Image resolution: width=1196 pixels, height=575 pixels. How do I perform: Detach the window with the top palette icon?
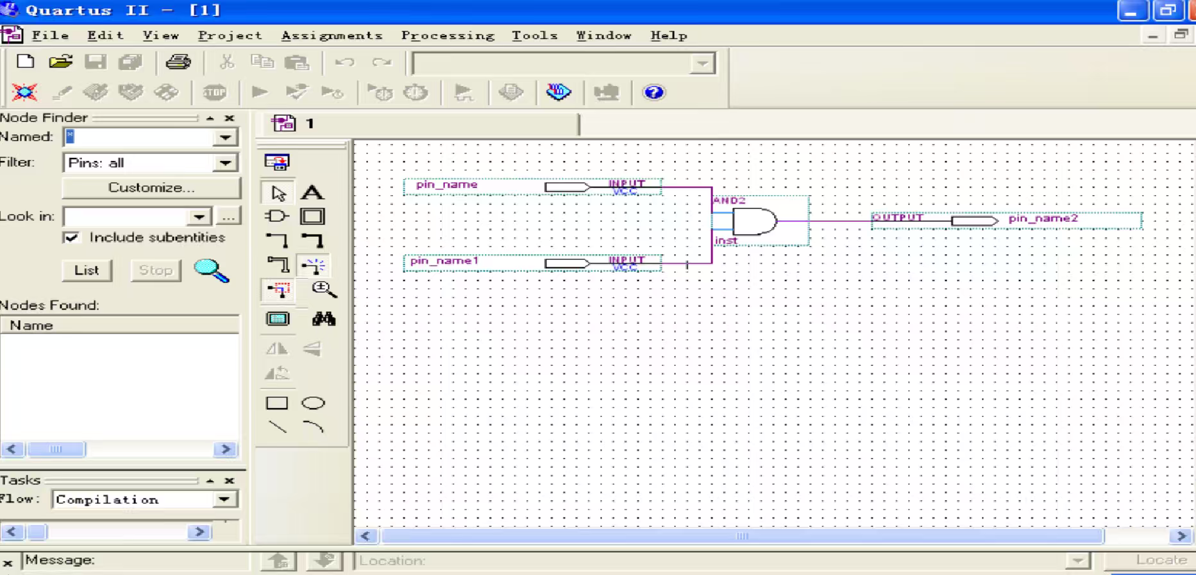click(x=277, y=162)
